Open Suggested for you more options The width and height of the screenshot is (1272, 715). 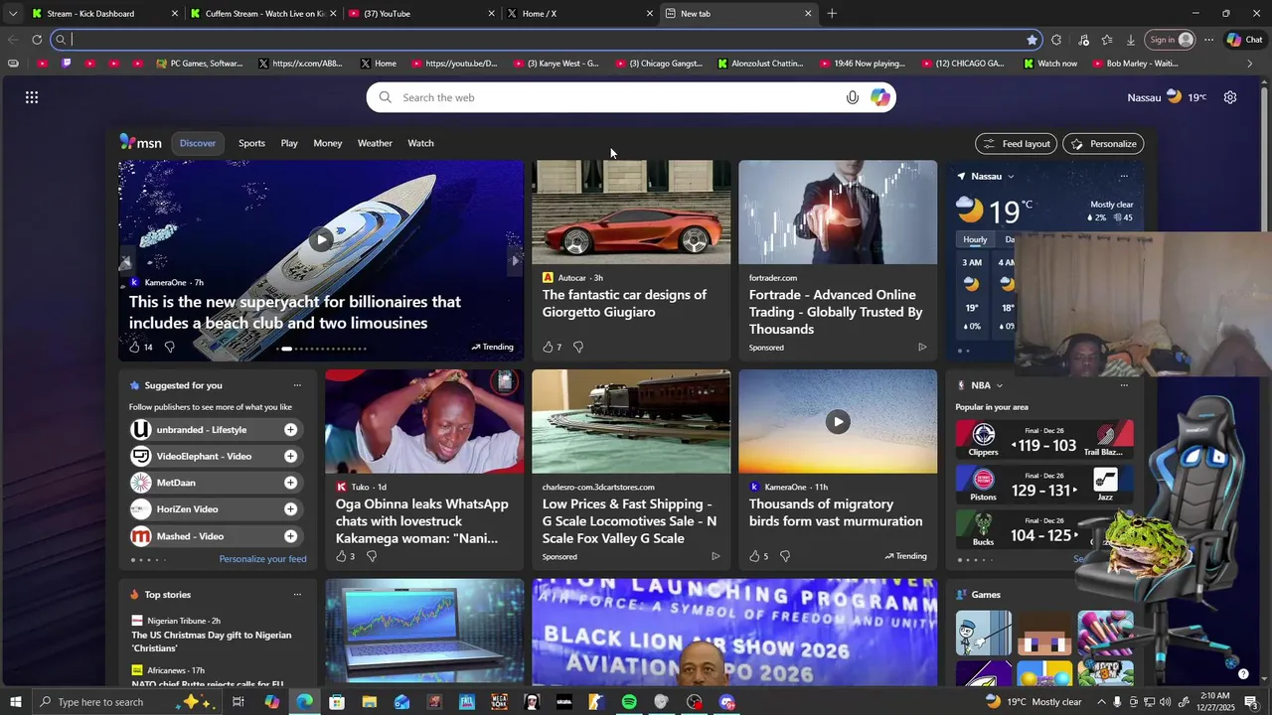pyautogui.click(x=297, y=385)
